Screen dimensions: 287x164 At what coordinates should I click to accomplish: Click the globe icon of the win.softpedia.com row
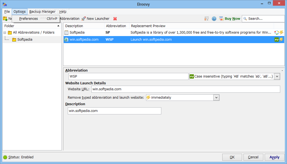coord(66,40)
